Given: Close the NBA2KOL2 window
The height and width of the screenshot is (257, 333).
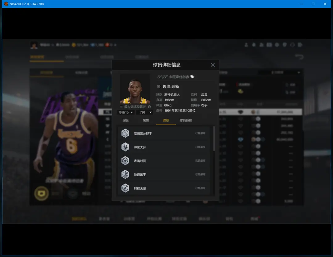Looking at the screenshot, I should click(x=325, y=4).
